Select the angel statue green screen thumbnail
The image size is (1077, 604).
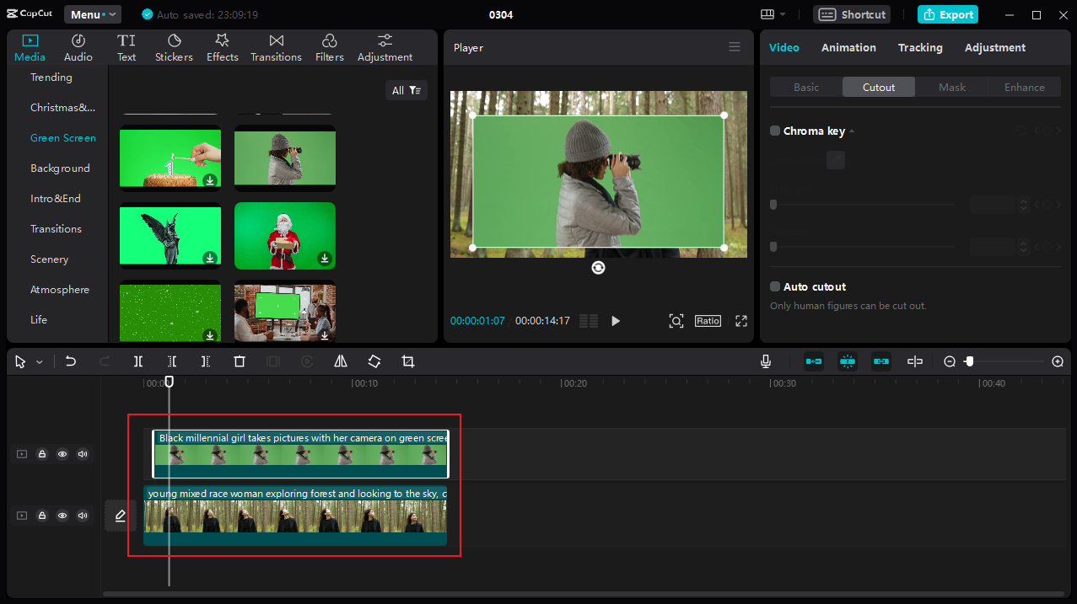tap(170, 234)
